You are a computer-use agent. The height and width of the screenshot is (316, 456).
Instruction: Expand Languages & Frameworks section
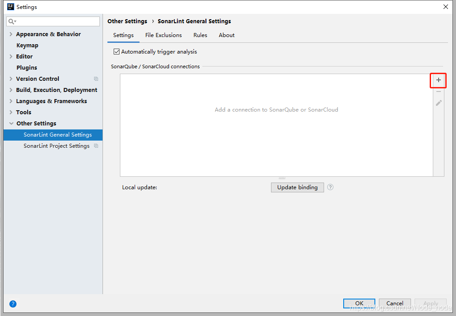[11, 101]
